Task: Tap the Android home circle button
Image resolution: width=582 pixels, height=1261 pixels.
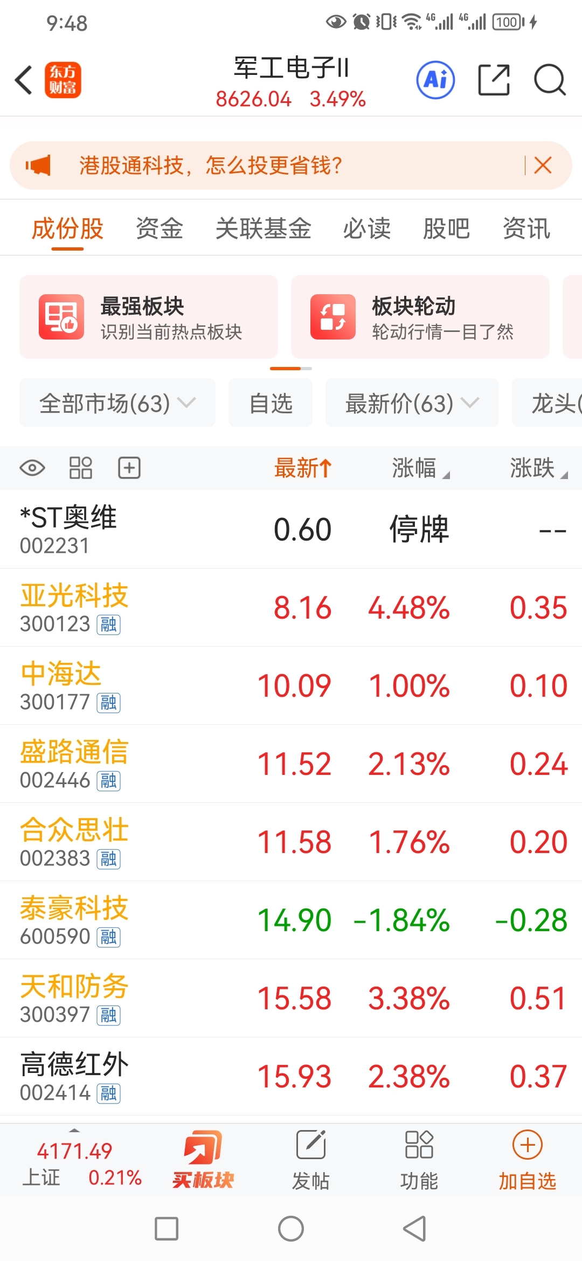Action: click(291, 1229)
